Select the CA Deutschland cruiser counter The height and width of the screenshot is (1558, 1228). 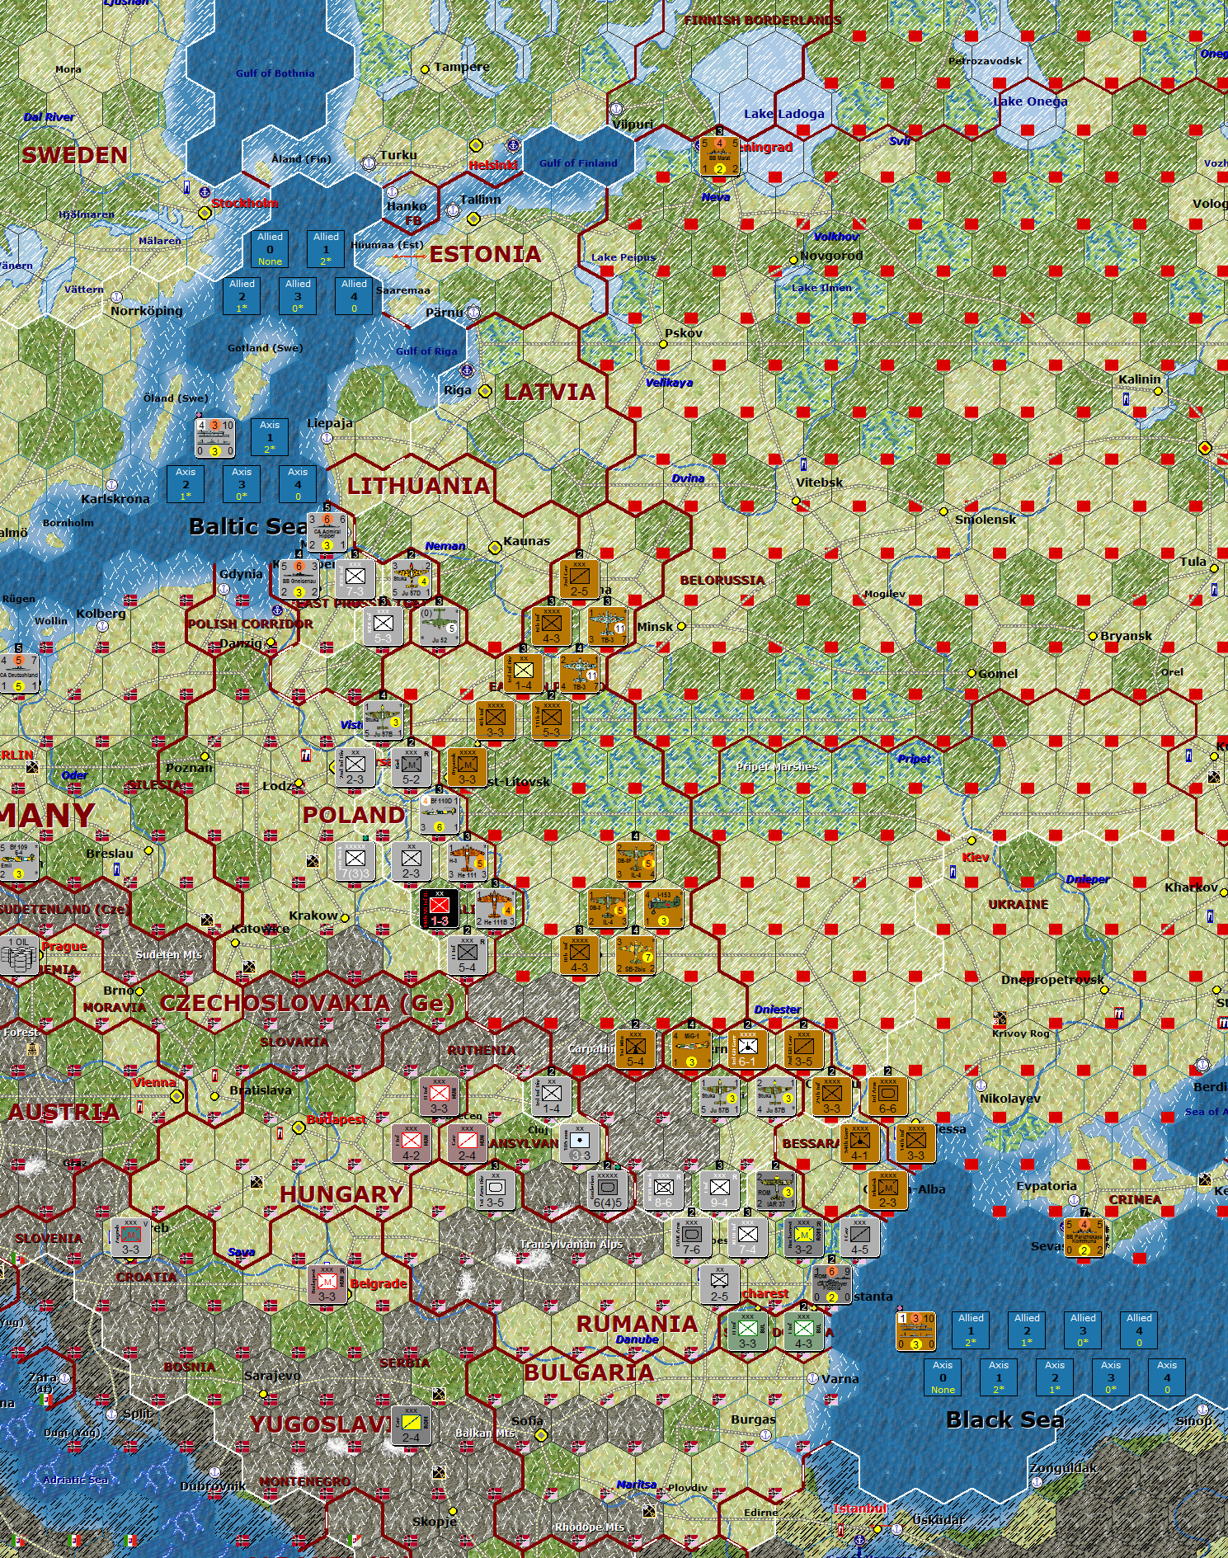click(x=18, y=673)
